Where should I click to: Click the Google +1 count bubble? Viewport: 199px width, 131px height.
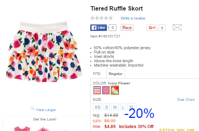coord(162,28)
